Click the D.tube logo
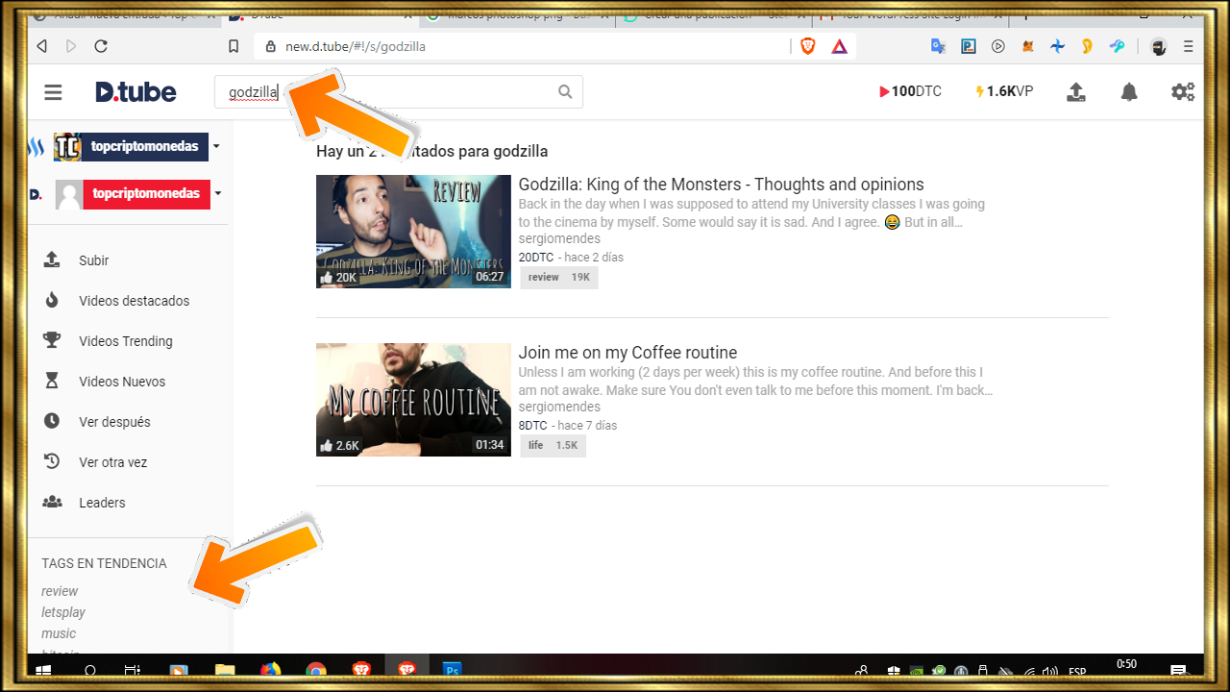This screenshot has width=1230, height=692. pyautogui.click(x=135, y=92)
